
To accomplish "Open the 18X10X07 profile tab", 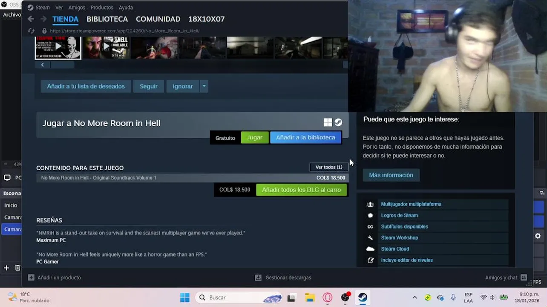I will (206, 19).
